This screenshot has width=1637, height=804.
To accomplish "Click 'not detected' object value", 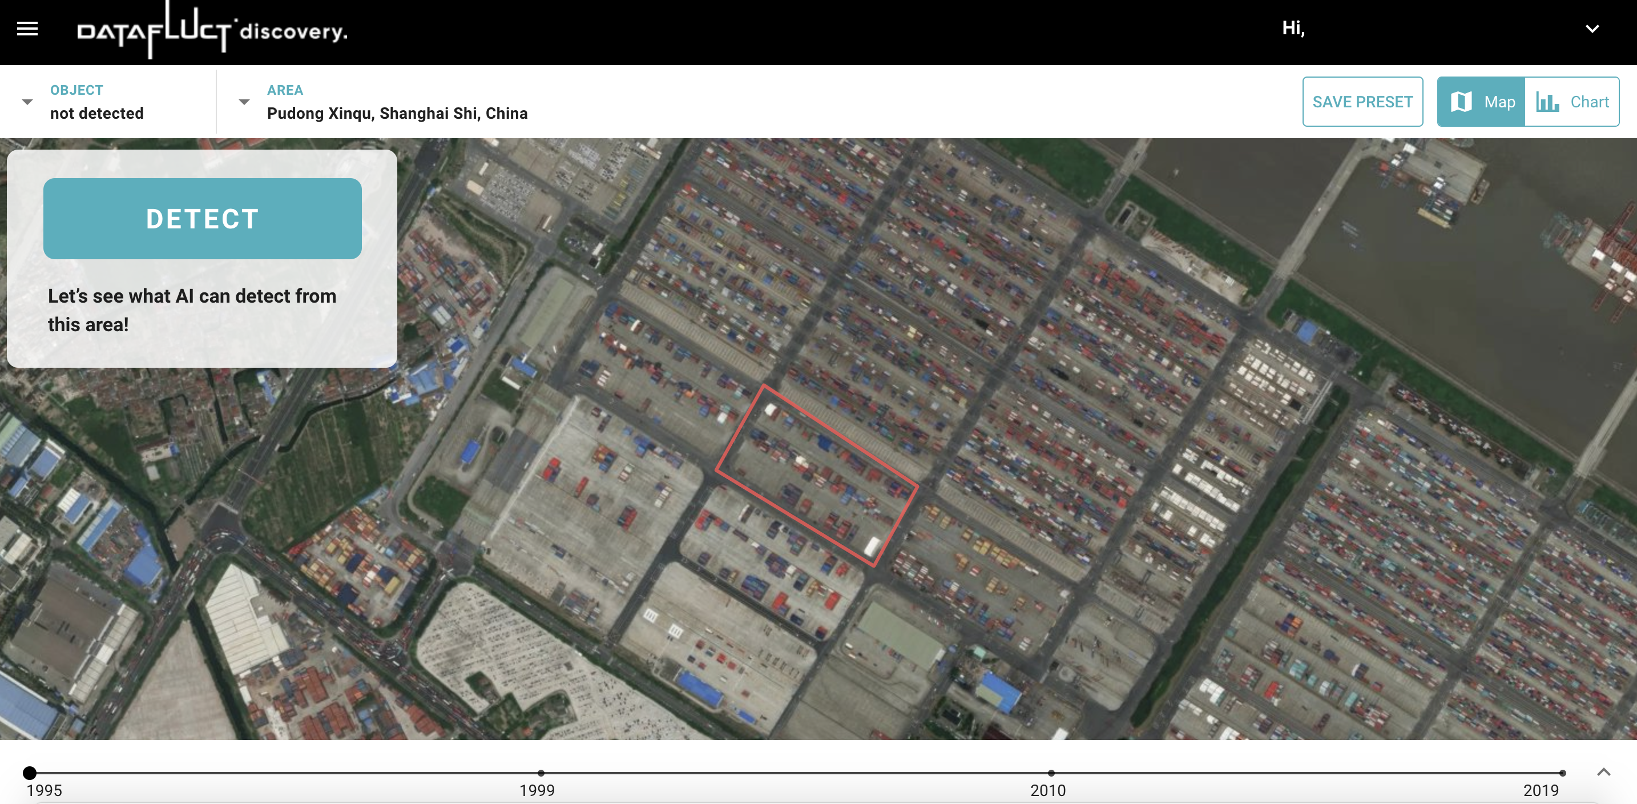I will pyautogui.click(x=96, y=113).
